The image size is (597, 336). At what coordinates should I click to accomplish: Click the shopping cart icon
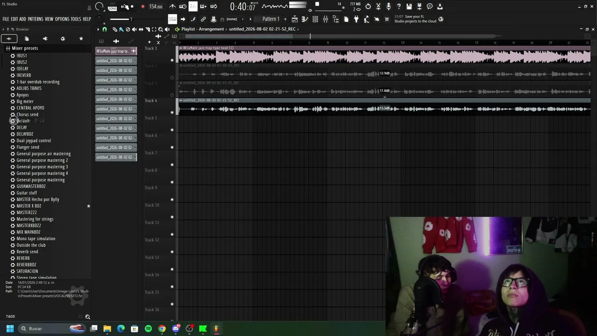pyautogui.click(x=387, y=19)
